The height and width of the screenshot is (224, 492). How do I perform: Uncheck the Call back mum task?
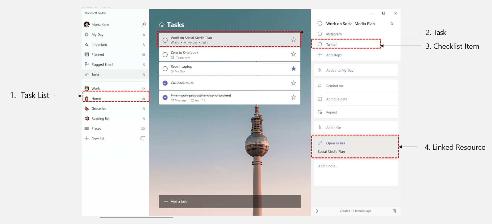(165, 83)
